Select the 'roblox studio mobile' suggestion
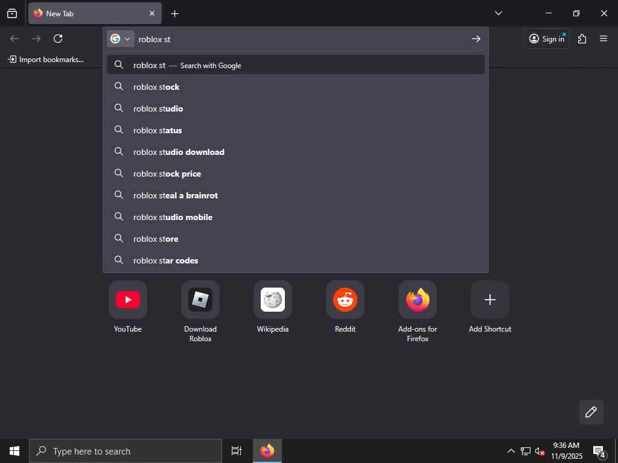 tap(296, 217)
